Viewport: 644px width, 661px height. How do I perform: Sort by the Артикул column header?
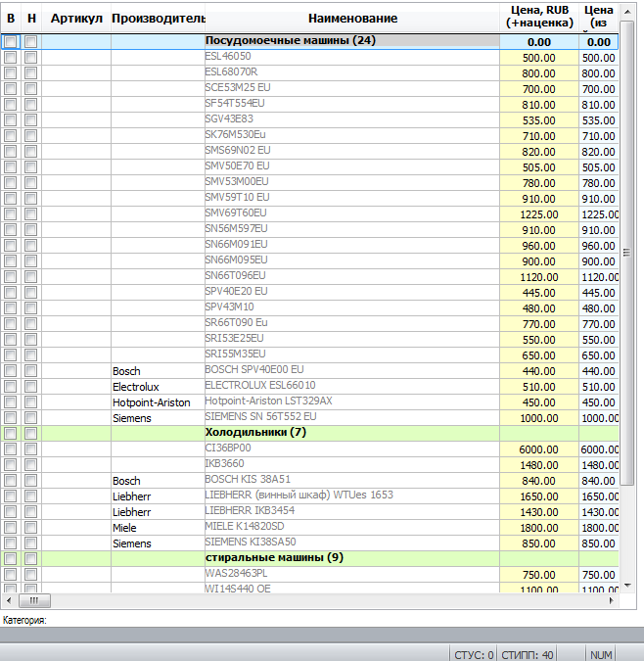76,19
